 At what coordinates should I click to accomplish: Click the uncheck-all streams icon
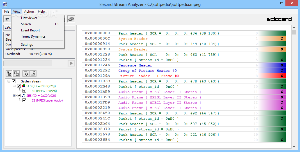17,73
